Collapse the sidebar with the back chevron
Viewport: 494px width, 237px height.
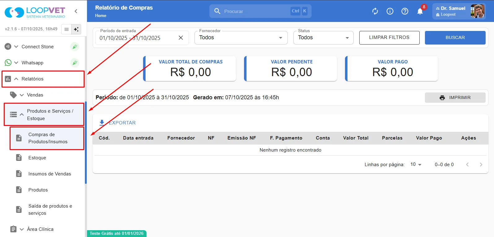point(76,11)
